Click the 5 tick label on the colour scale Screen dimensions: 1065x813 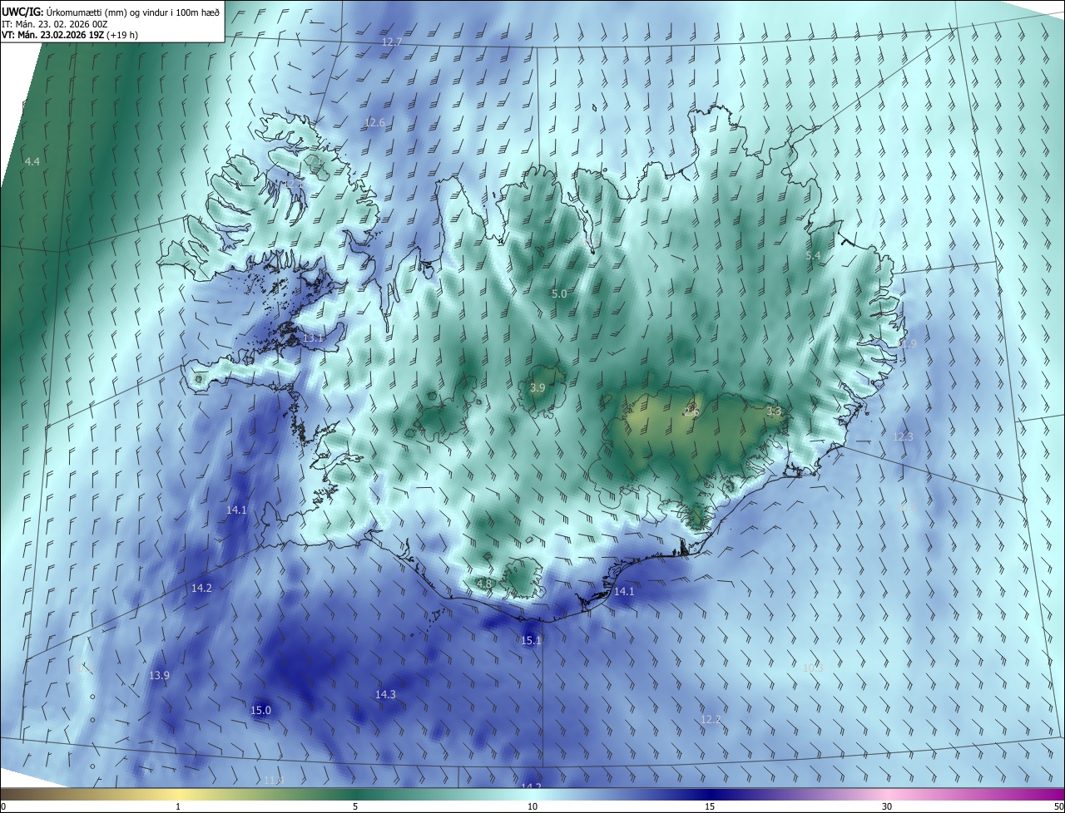click(355, 807)
